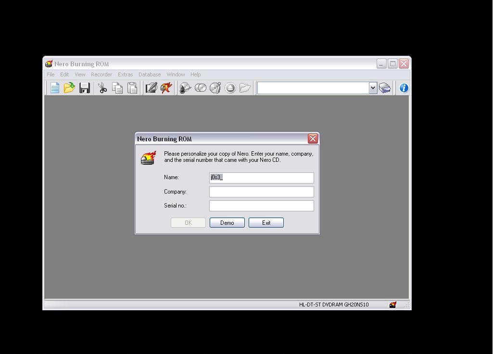493x354 pixels.
Task: Expand the recorder selection dropdown arrow
Action: (x=373, y=88)
